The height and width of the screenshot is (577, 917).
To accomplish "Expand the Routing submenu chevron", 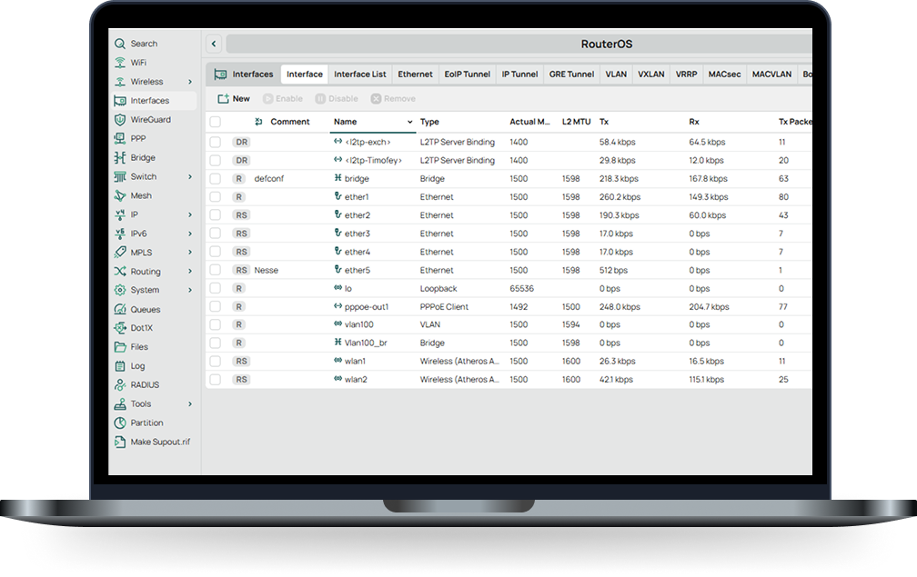I will (x=190, y=272).
